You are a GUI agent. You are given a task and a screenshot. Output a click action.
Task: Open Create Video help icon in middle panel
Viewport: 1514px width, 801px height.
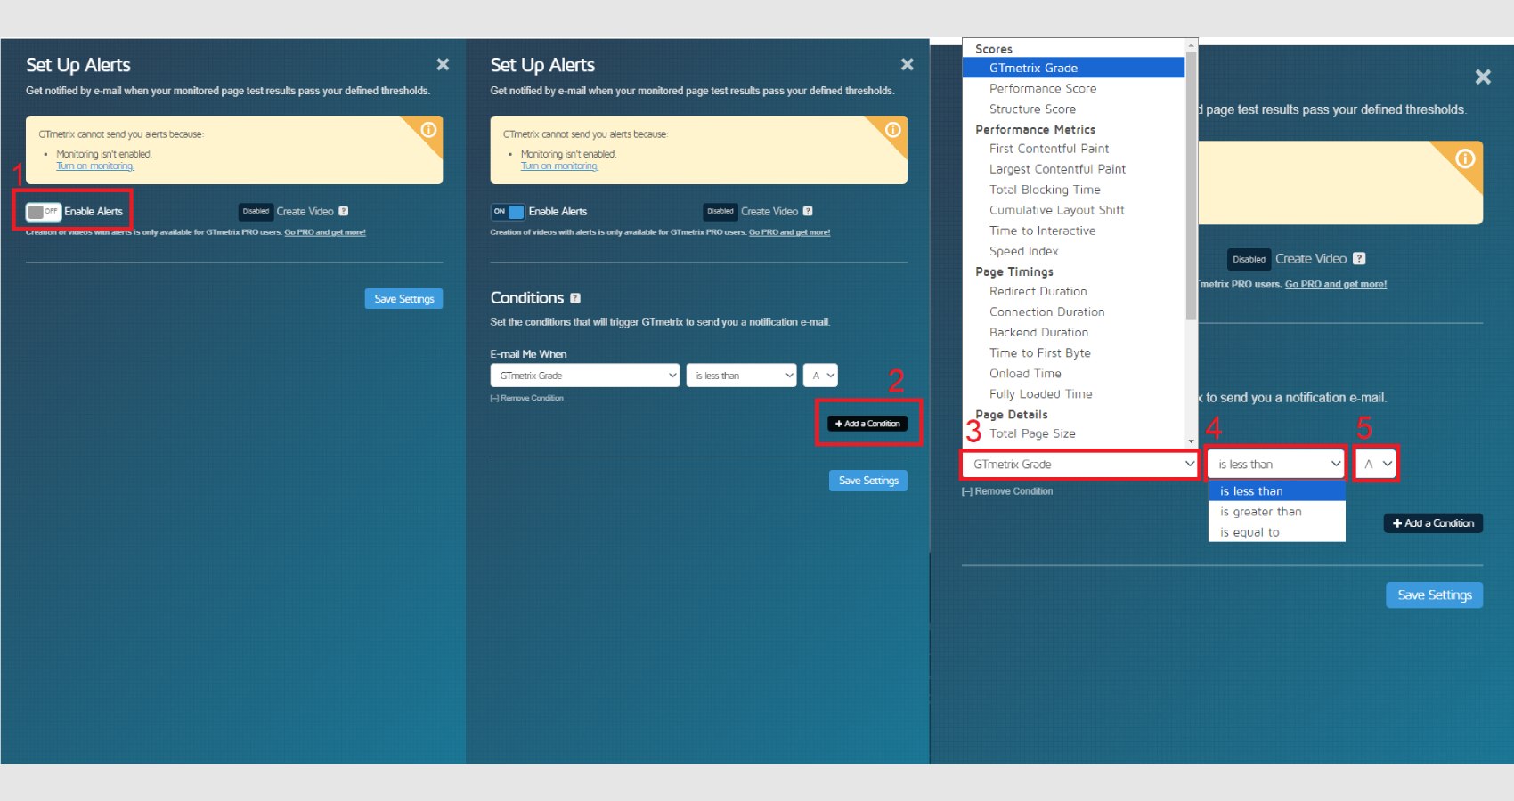click(x=808, y=211)
